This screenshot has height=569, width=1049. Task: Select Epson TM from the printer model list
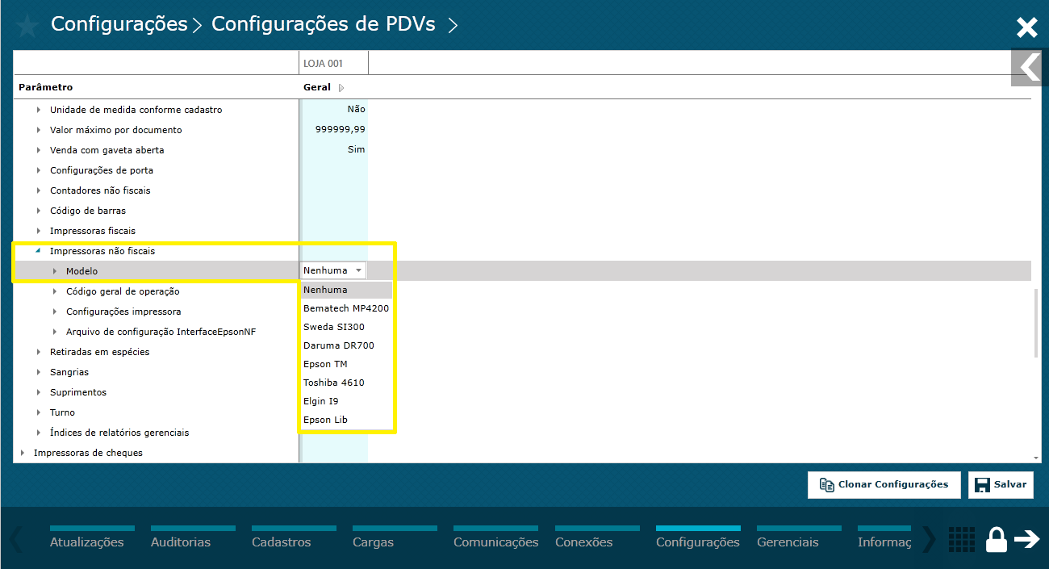tap(325, 363)
